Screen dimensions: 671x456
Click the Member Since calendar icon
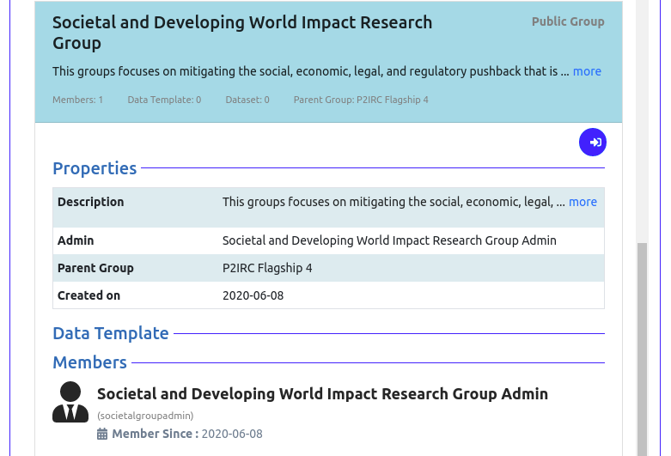pos(102,434)
